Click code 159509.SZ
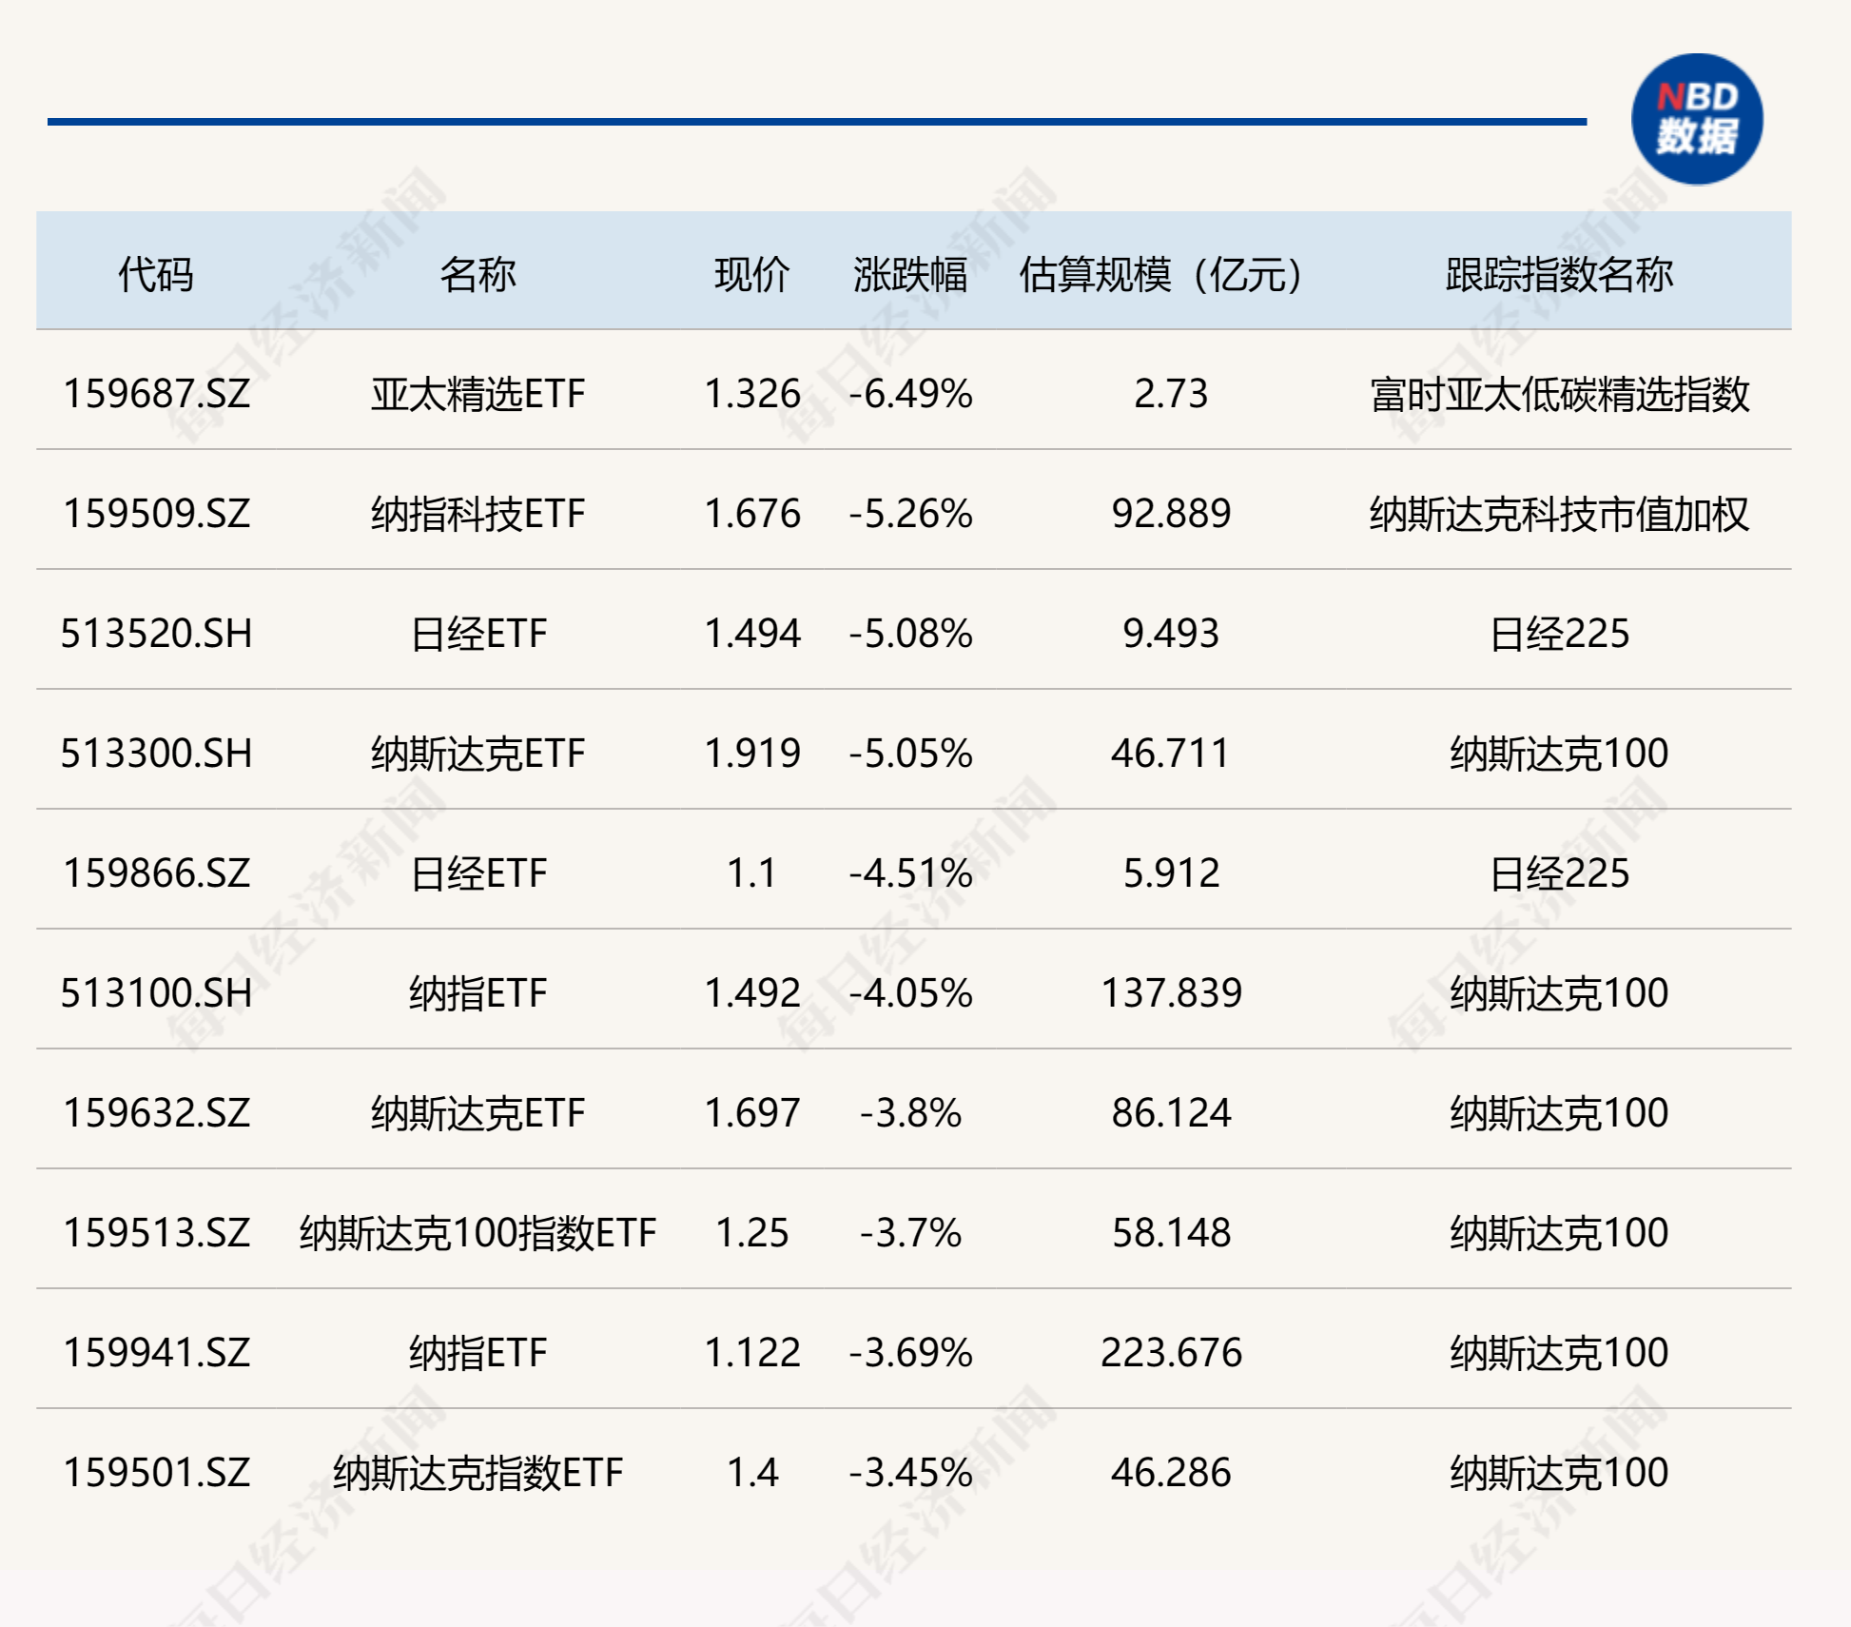Viewport: 1851px width, 1627px height. click(x=157, y=514)
